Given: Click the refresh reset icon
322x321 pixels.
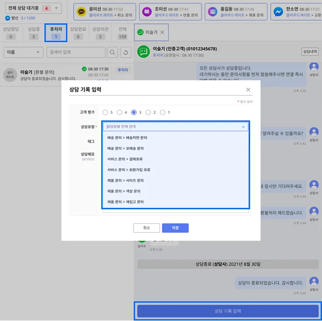Looking at the screenshot, I should pos(126,52).
